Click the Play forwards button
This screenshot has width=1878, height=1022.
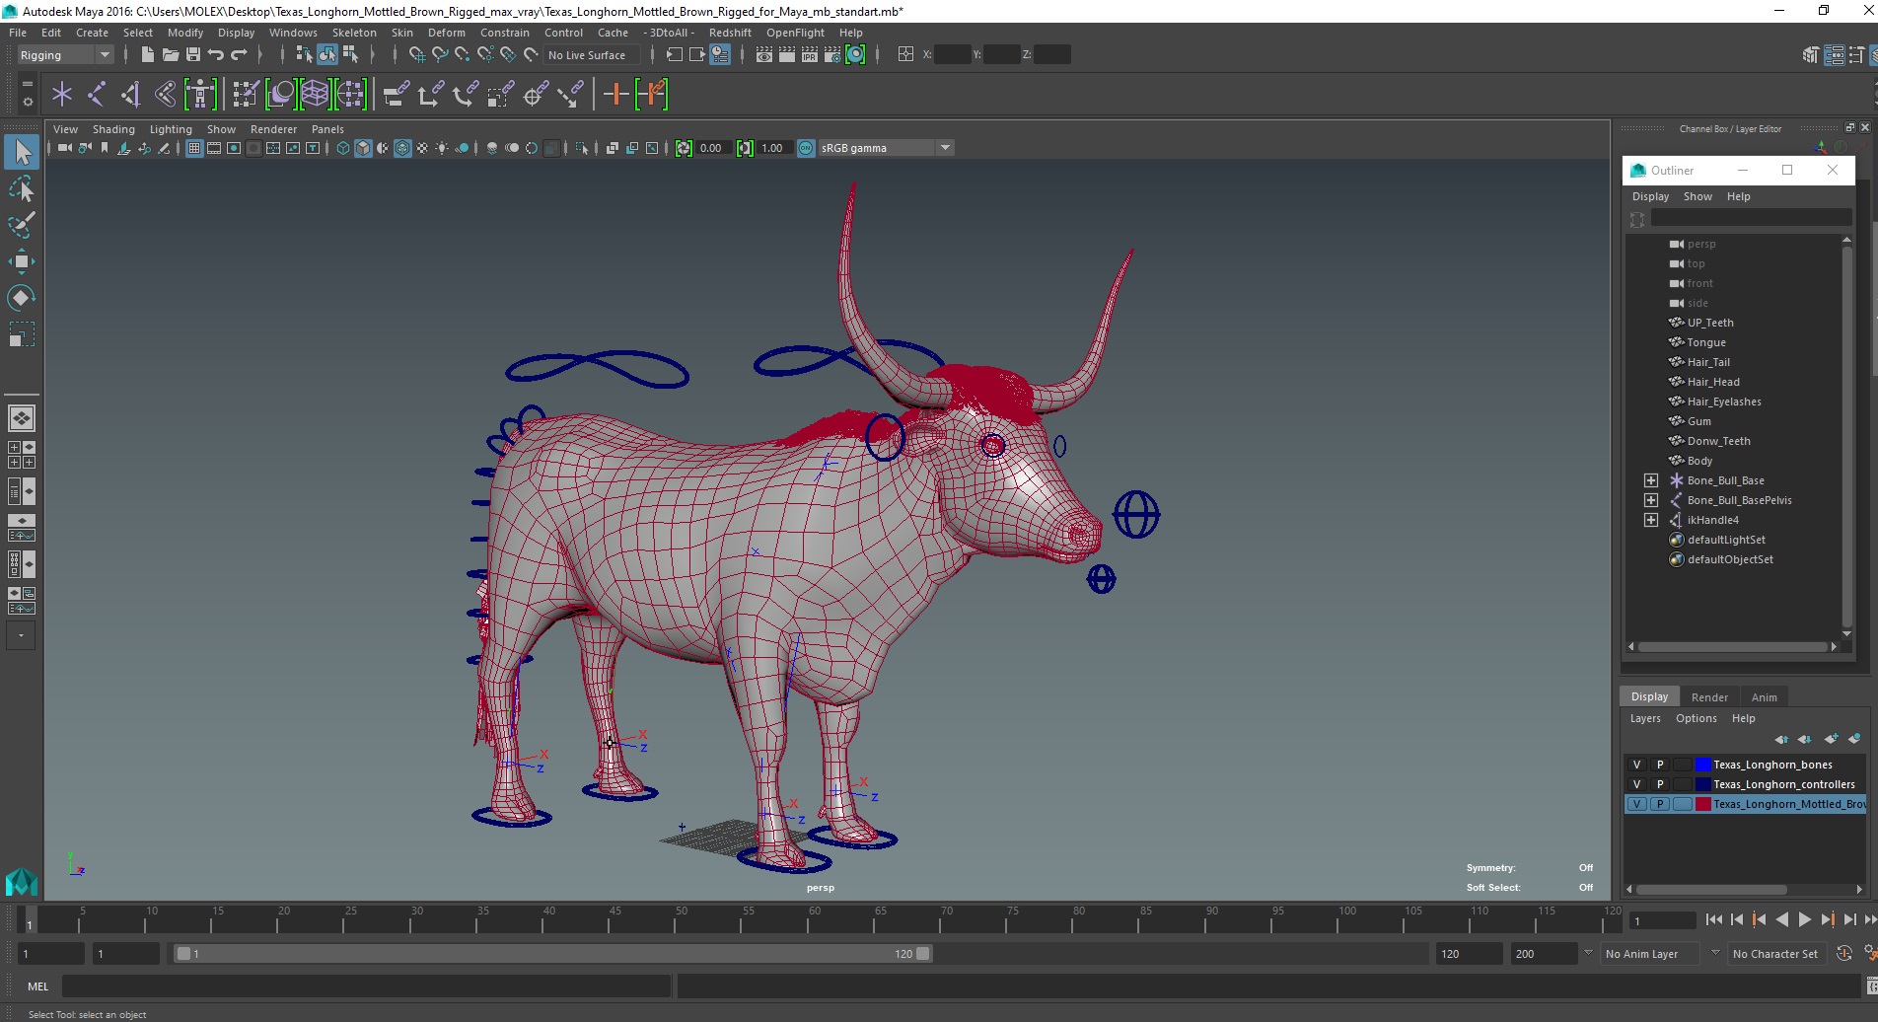point(1804,919)
